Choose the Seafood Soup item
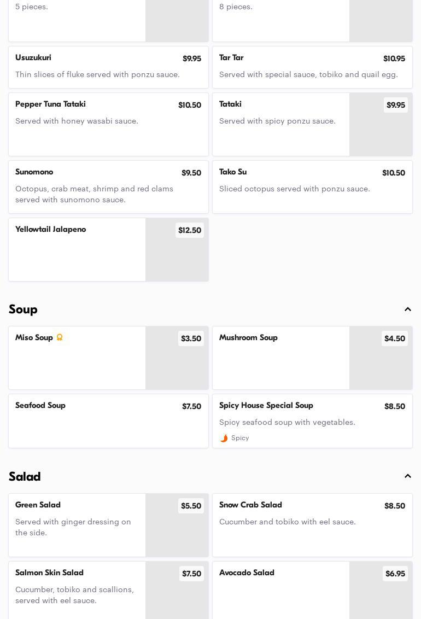Image resolution: width=421 pixels, height=619 pixels. (108, 421)
